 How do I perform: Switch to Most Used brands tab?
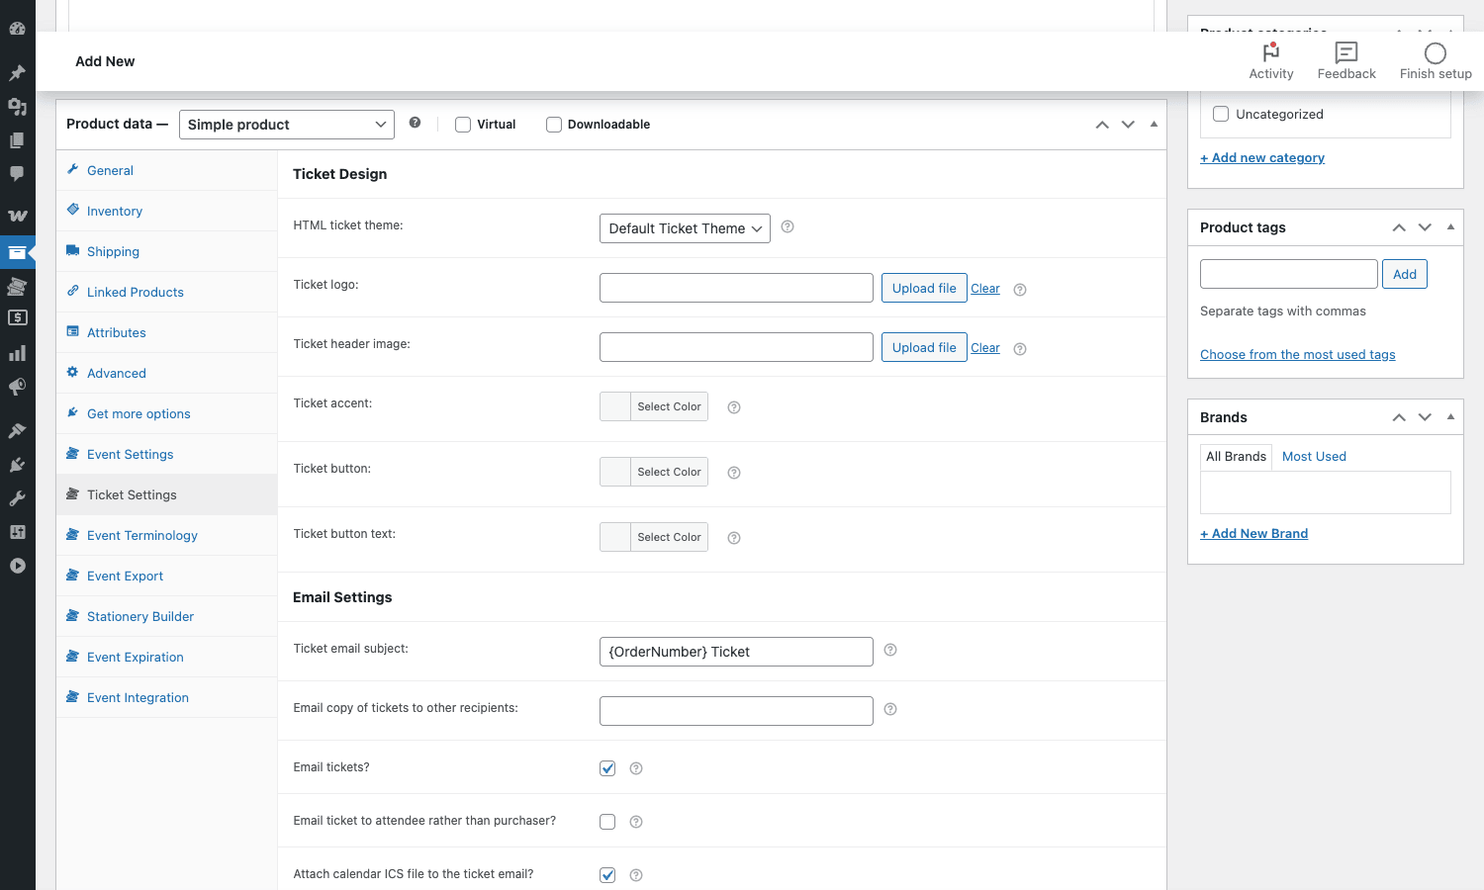1314,456
